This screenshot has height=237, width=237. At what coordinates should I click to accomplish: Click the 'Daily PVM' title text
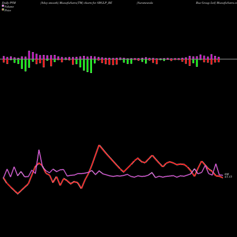click(9, 3)
